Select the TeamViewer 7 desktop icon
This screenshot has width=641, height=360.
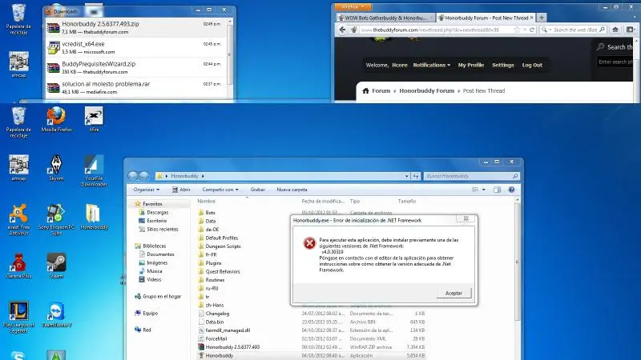56,314
